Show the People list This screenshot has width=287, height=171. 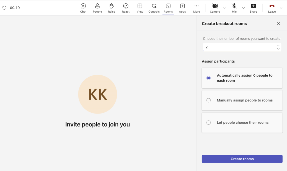pyautogui.click(x=97, y=8)
